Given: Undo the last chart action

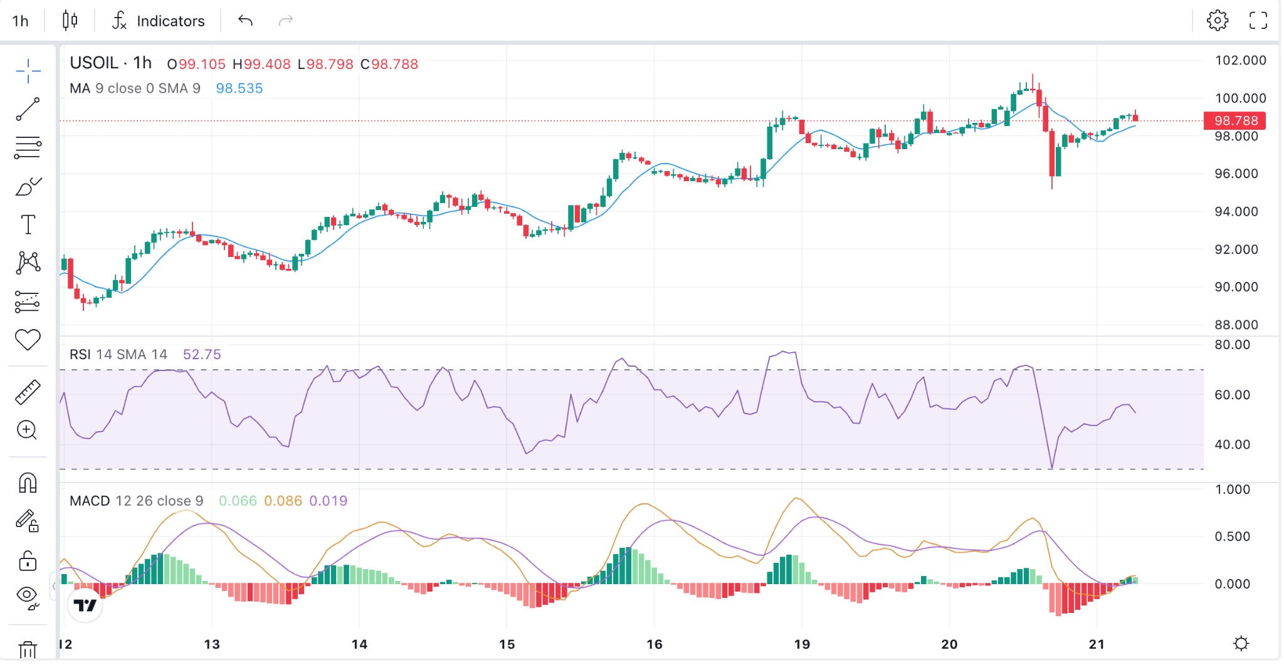Looking at the screenshot, I should click(x=245, y=21).
